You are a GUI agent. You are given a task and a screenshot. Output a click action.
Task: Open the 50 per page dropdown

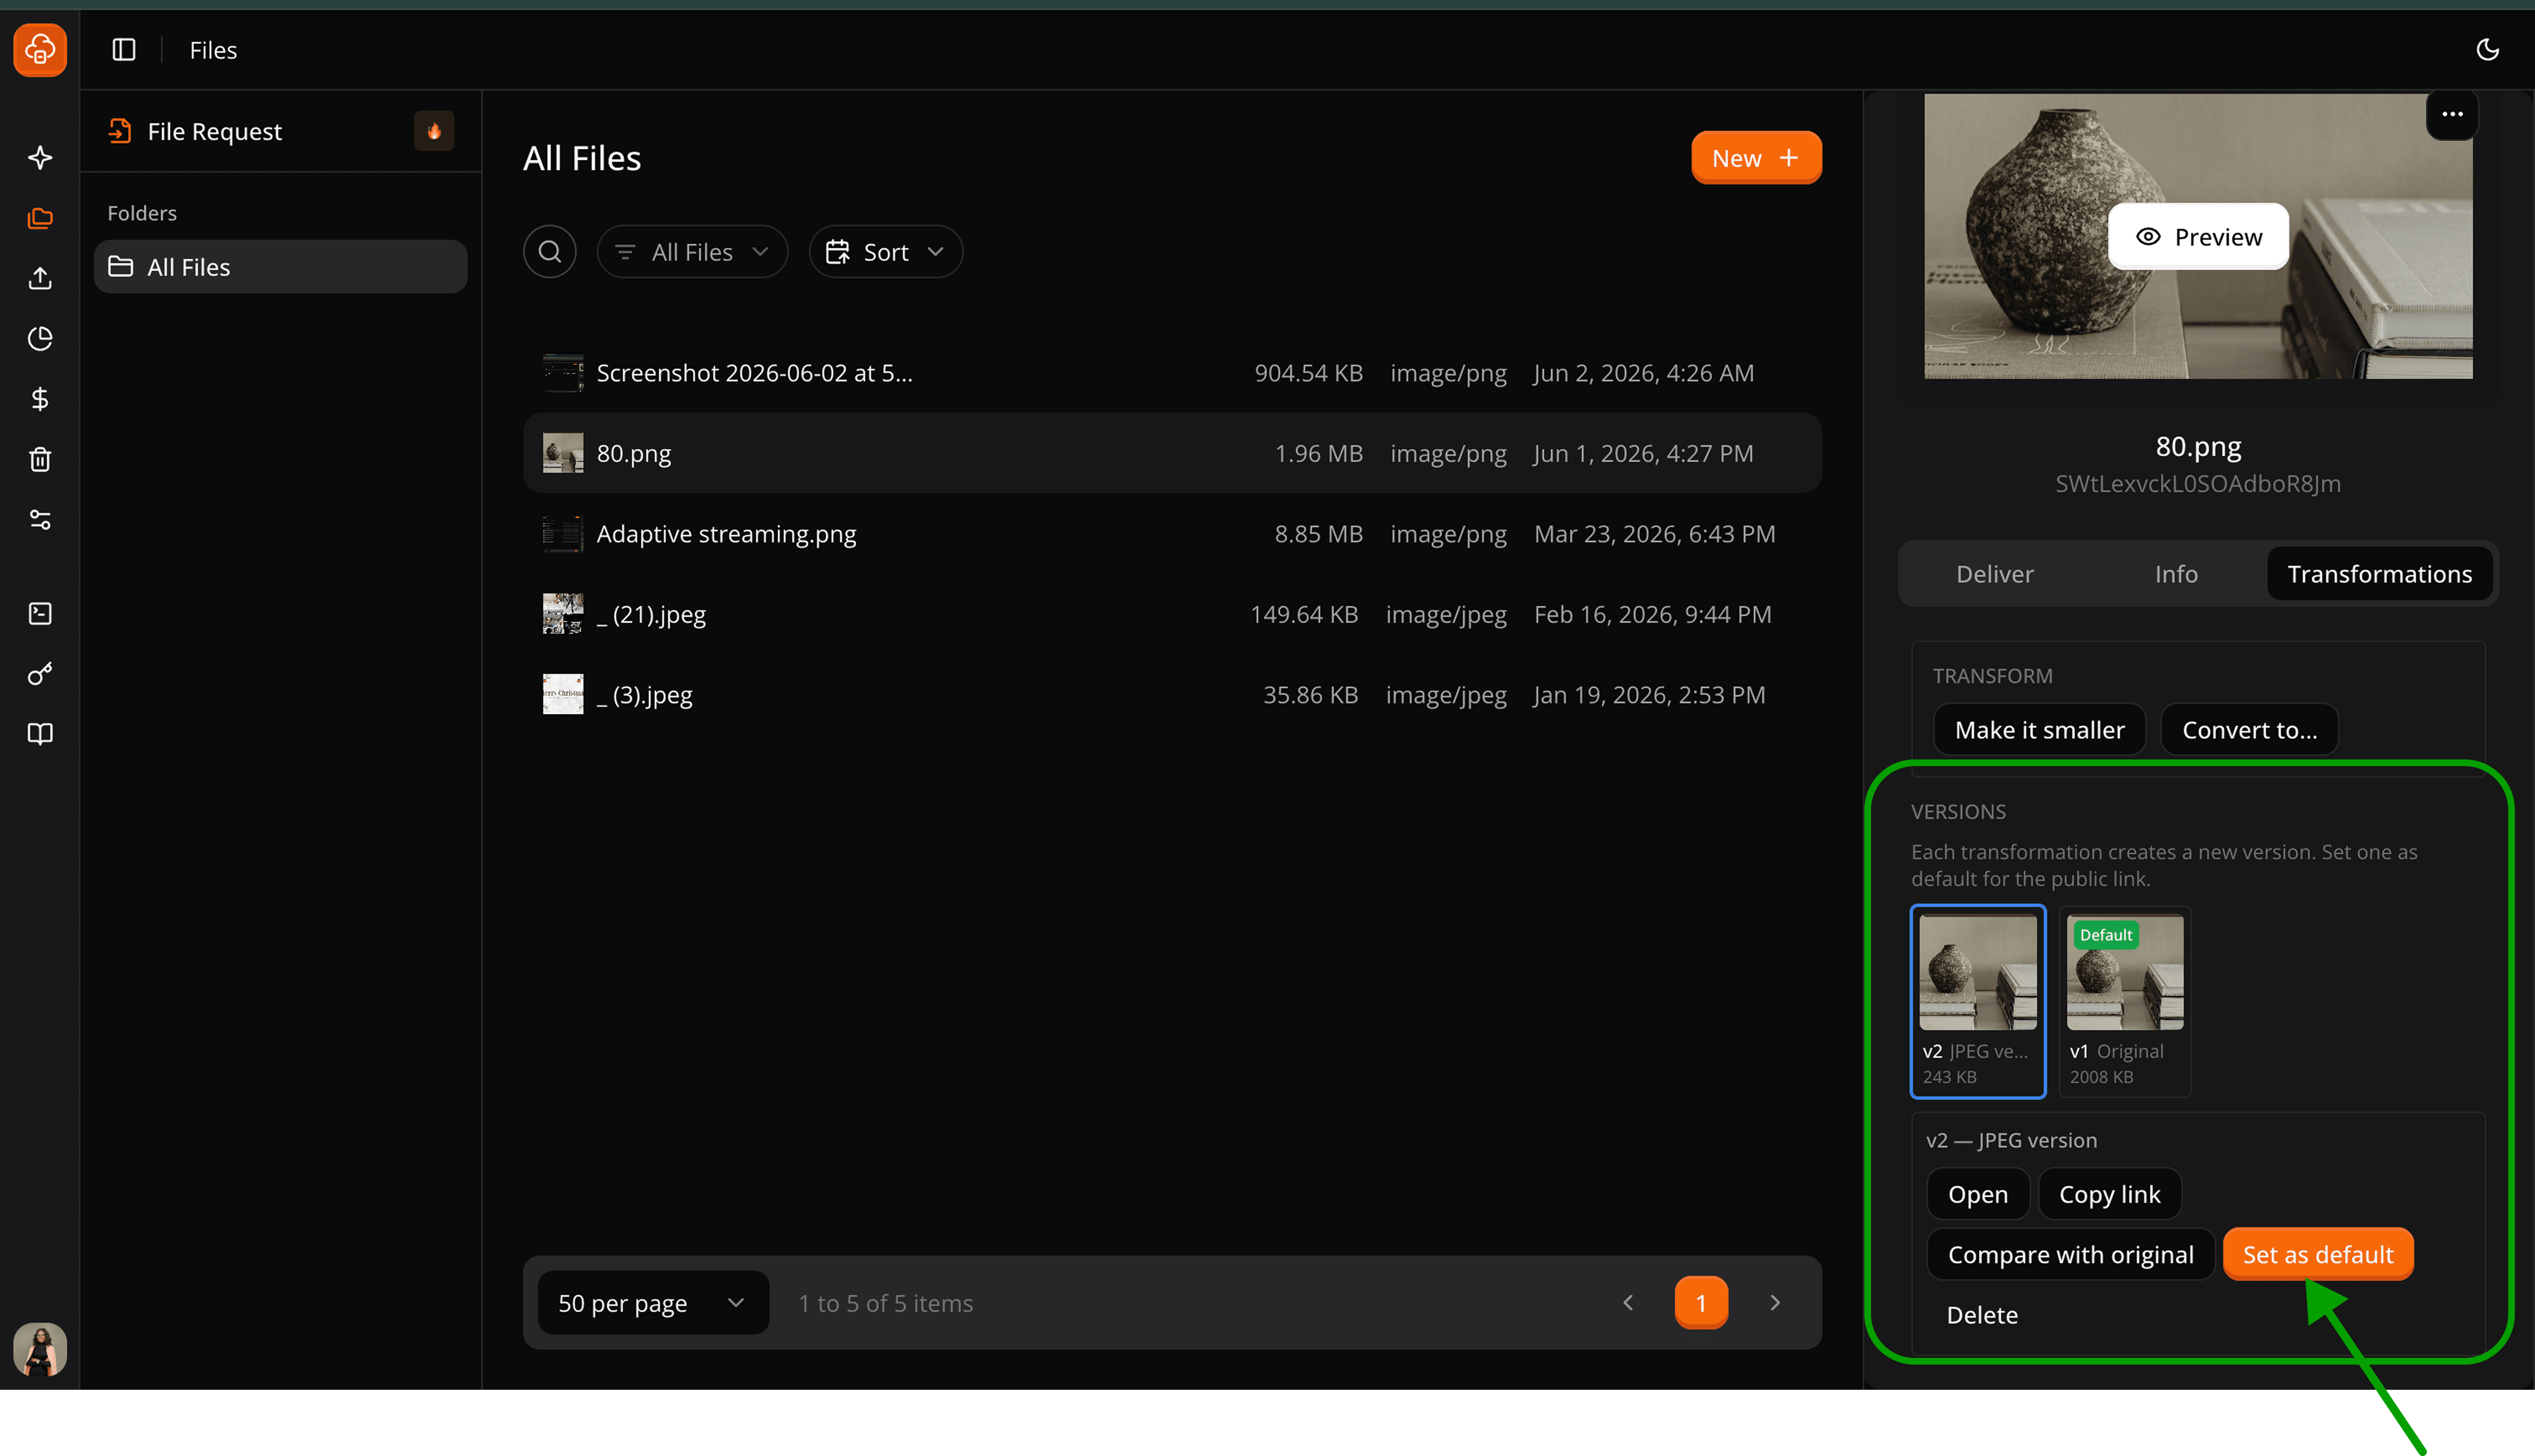(x=653, y=1303)
